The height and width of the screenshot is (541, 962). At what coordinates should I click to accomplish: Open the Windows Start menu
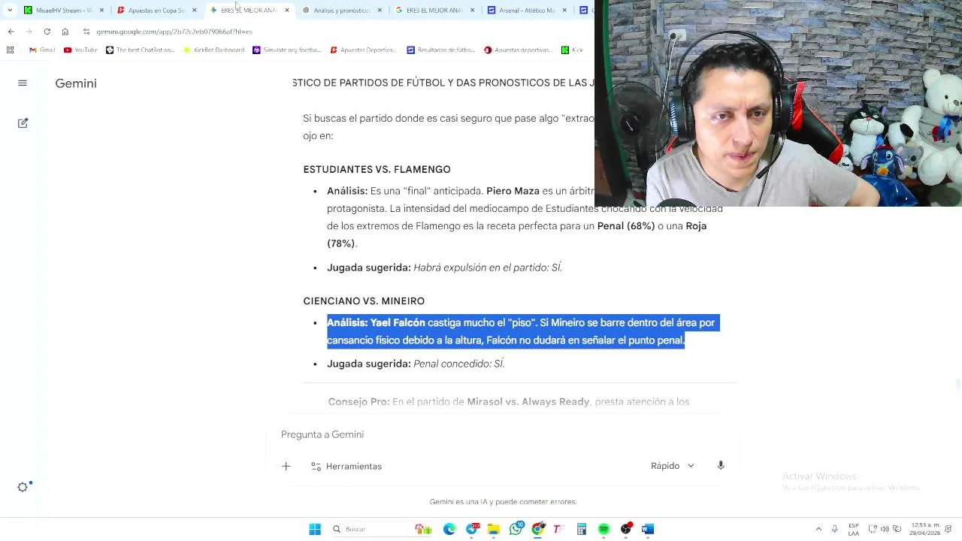click(x=315, y=529)
